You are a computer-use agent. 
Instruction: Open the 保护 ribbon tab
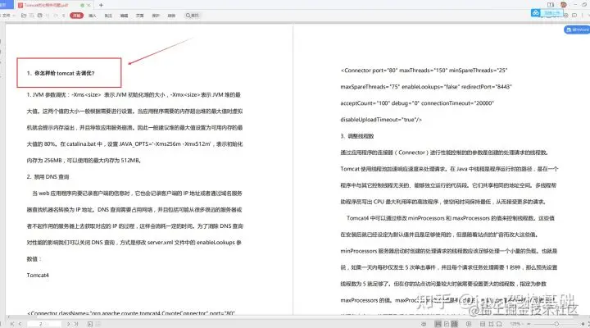156,16
